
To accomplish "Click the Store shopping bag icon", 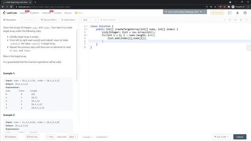I will pyautogui.click(x=76, y=13).
